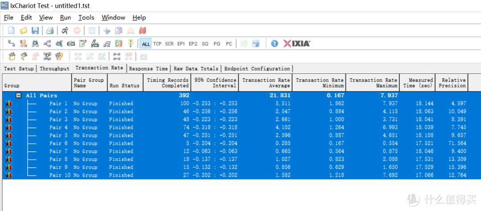This screenshot has height=211, width=481.
Task: Start the test with the Run icon
Action: (65, 31)
